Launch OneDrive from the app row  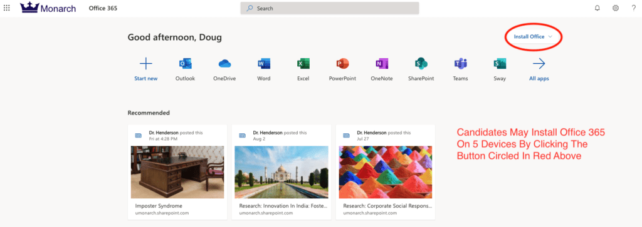click(x=225, y=64)
